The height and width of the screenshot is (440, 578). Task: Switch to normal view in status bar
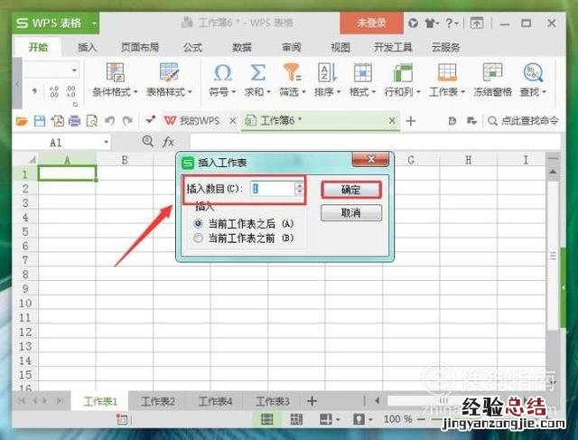pos(267,420)
